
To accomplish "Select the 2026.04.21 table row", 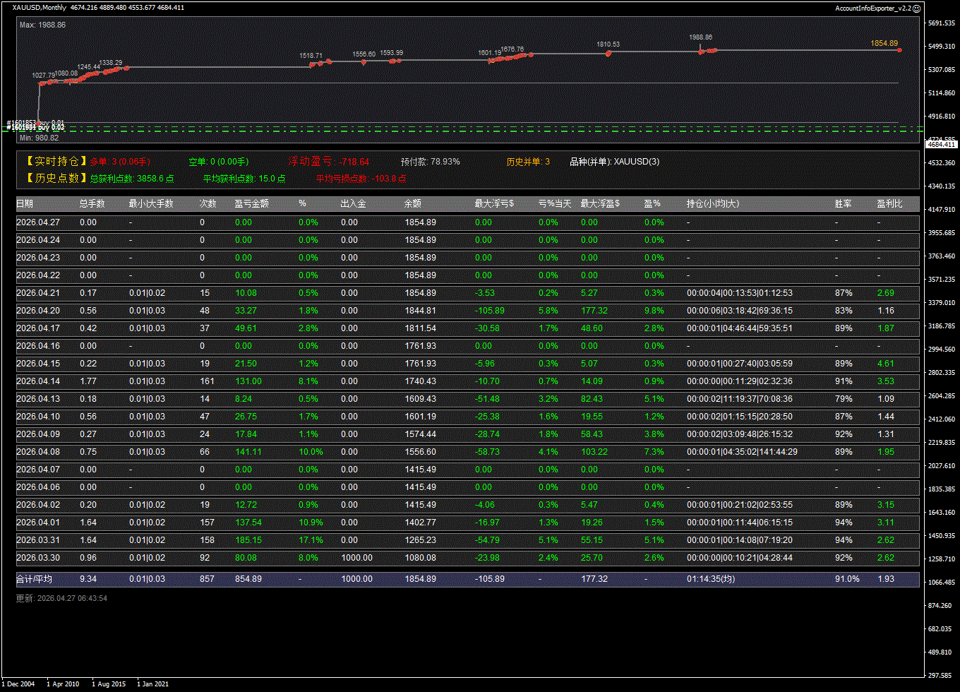I will point(467,293).
